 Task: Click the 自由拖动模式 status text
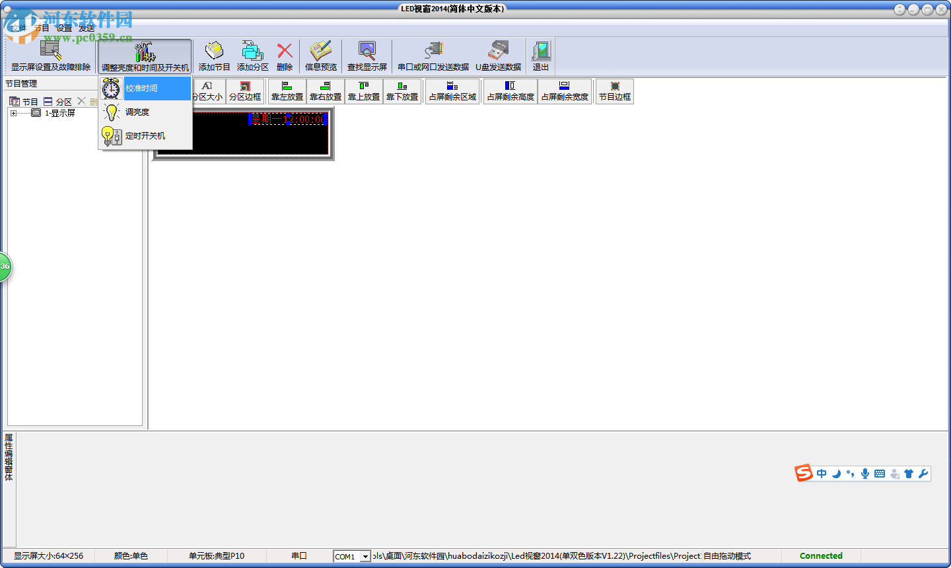[x=727, y=556]
